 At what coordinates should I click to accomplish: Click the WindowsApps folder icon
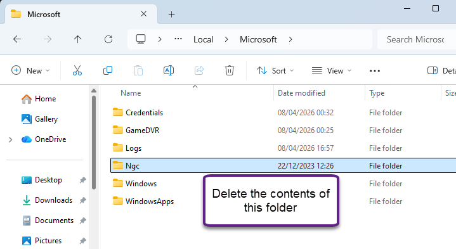coord(118,201)
